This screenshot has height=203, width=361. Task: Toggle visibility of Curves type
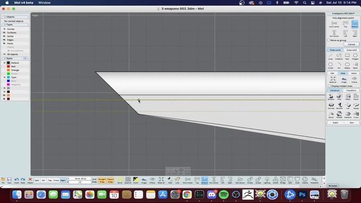pos(5,29)
